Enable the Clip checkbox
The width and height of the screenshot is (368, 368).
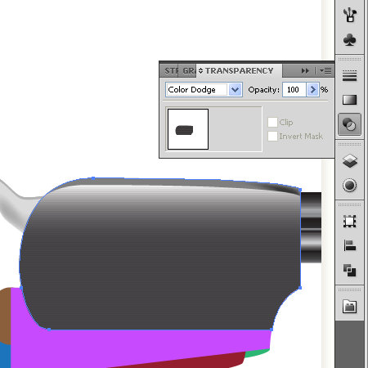pos(272,122)
